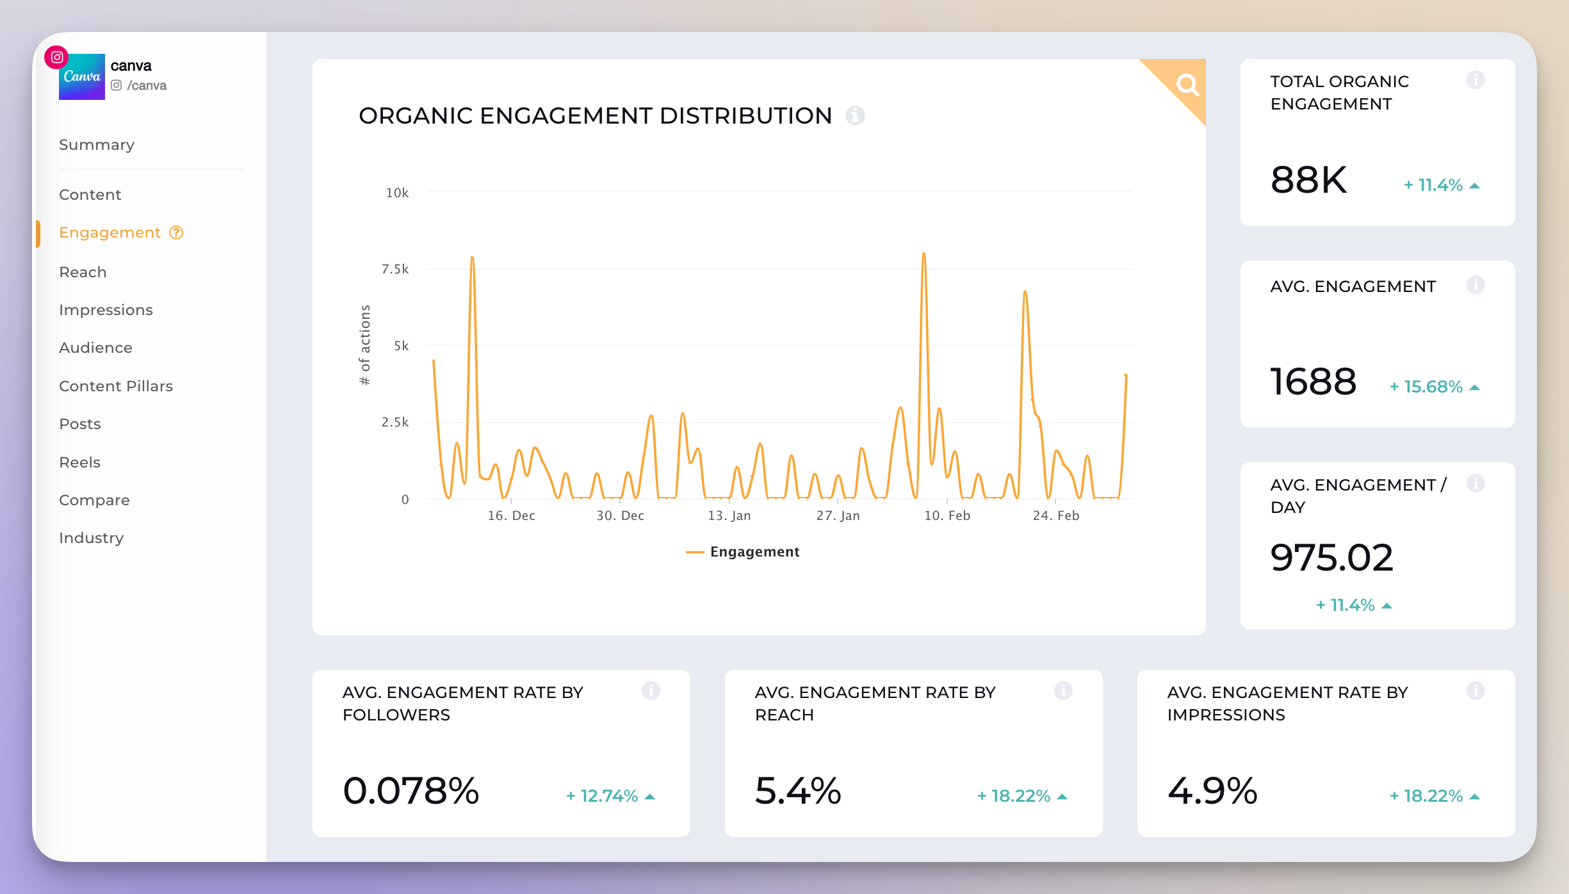1569x894 pixels.
Task: Click info icon on Avg. Engagement / Day card
Action: click(1476, 484)
